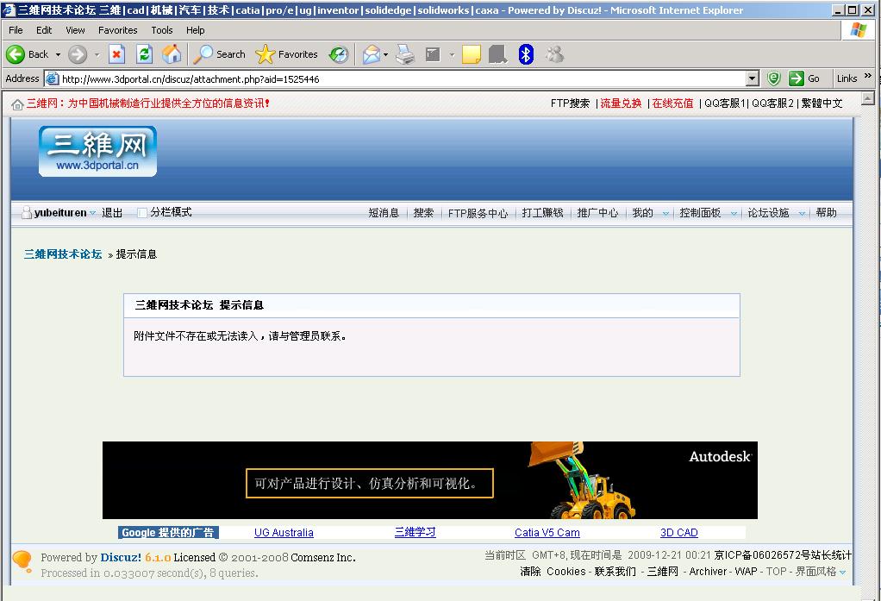
Task: Open the address bar dropdown arrow
Action: click(x=753, y=78)
